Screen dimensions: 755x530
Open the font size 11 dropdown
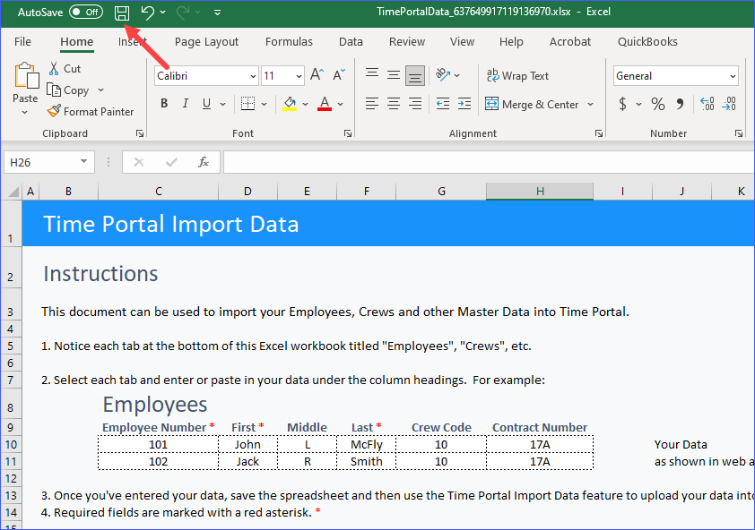[299, 76]
